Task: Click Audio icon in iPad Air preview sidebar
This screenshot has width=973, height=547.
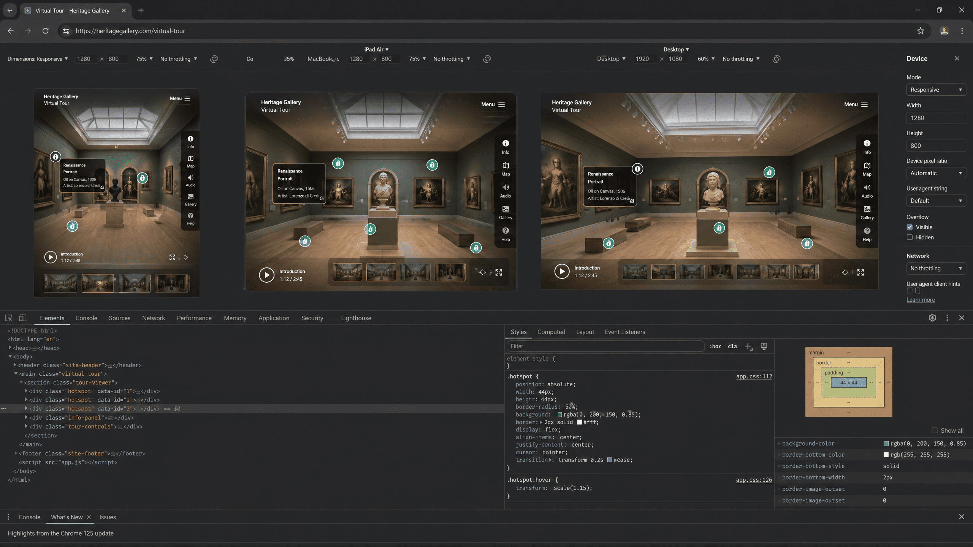Action: click(506, 187)
